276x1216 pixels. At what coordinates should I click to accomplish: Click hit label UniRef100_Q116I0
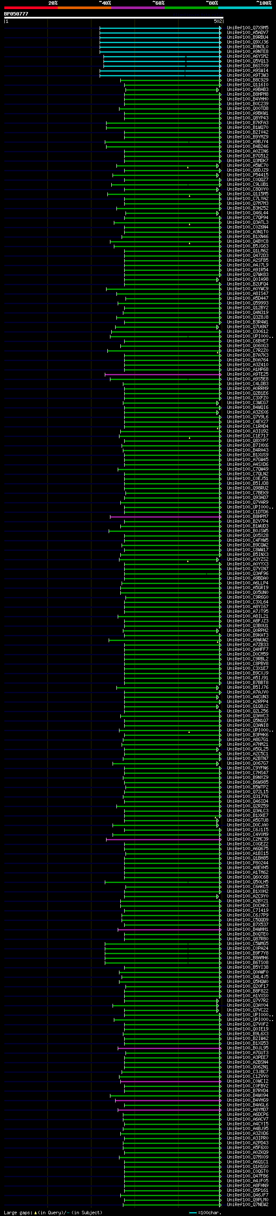248,85
